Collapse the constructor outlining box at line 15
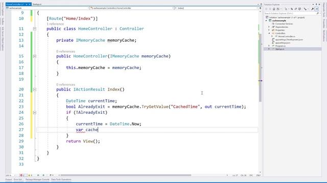Image resolution: width=327 pixels, height=183 pixels. [x=35, y=56]
